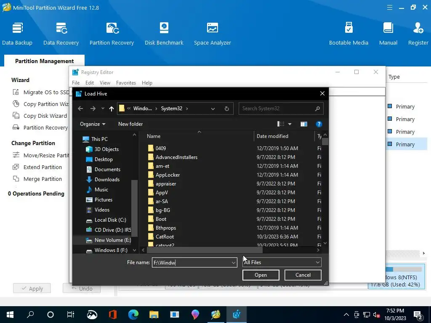Open Registry Editor View menu

click(105, 83)
